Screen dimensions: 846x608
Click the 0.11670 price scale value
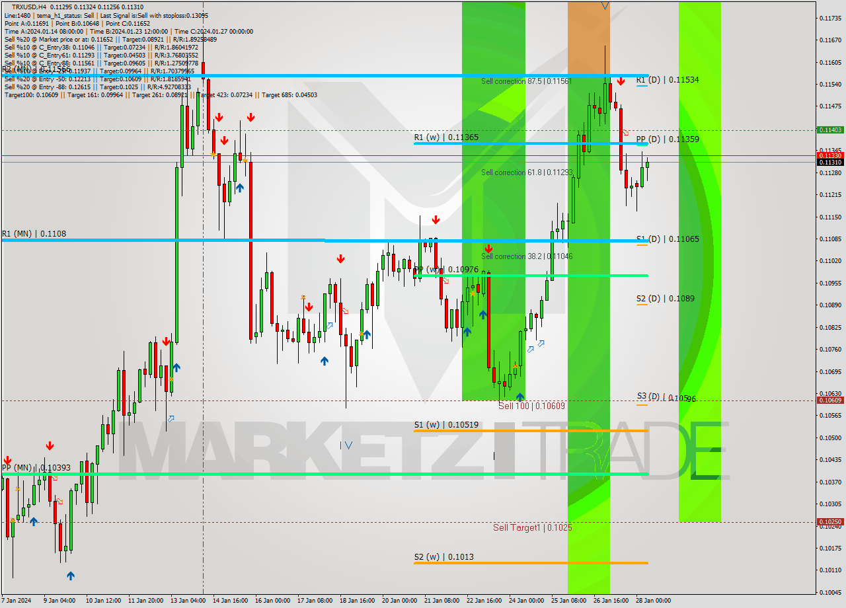[x=830, y=40]
